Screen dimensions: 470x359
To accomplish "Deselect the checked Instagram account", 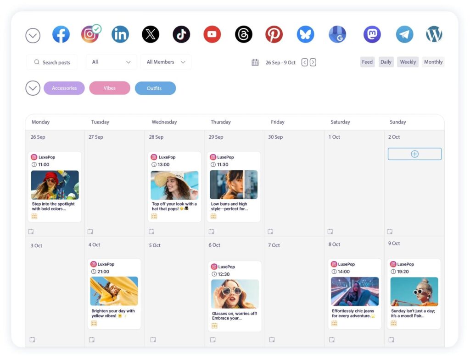I will 90,34.
